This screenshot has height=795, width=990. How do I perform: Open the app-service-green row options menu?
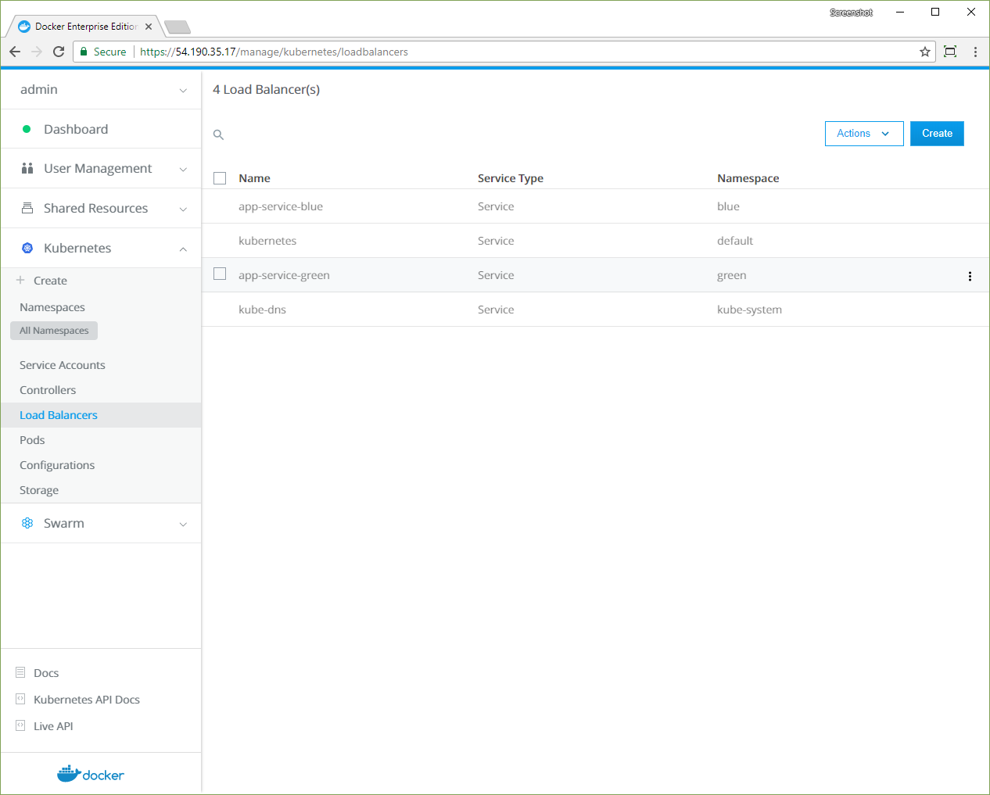tap(970, 276)
